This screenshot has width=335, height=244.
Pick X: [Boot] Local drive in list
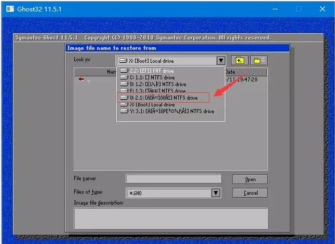coord(171,104)
